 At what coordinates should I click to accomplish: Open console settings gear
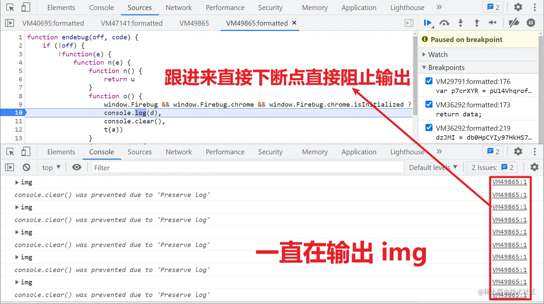coord(535,167)
